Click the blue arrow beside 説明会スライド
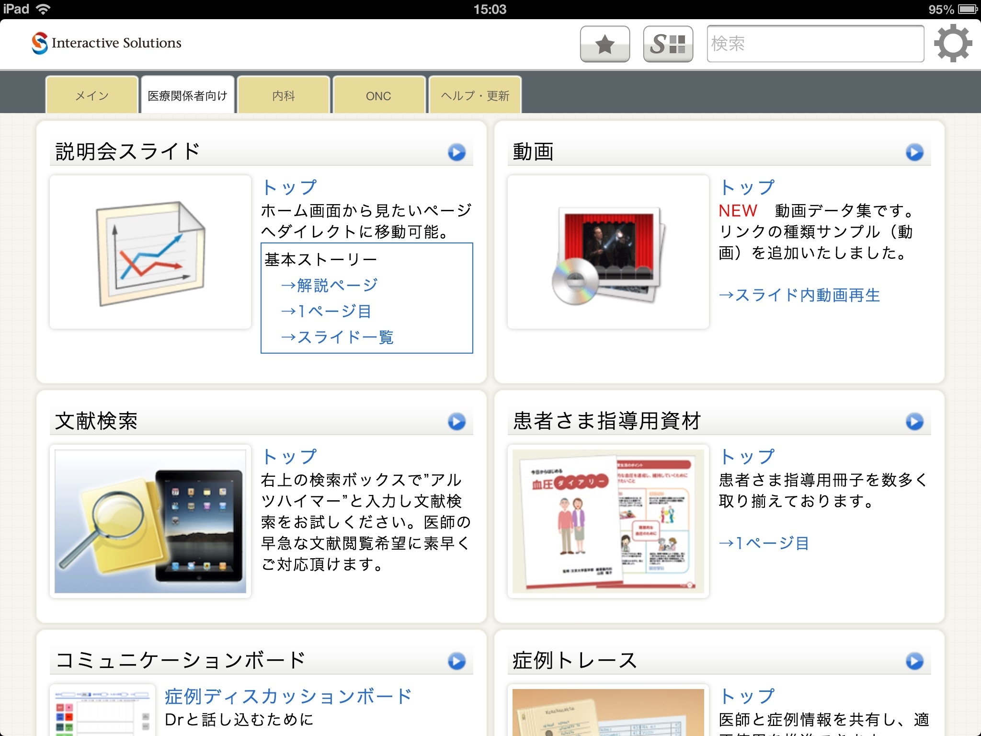 coord(456,152)
